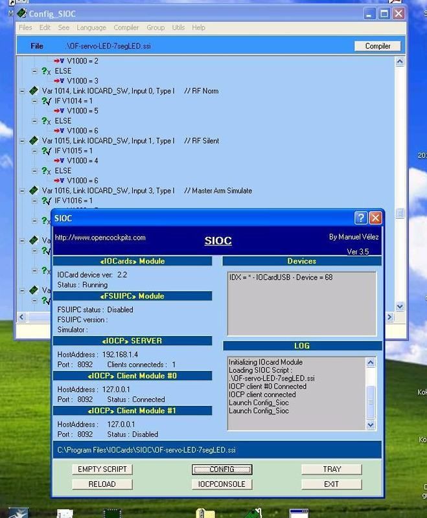This screenshot has width=427, height=518.
Task: Select the IF V1015 = 1 condition icon
Action: (47, 151)
